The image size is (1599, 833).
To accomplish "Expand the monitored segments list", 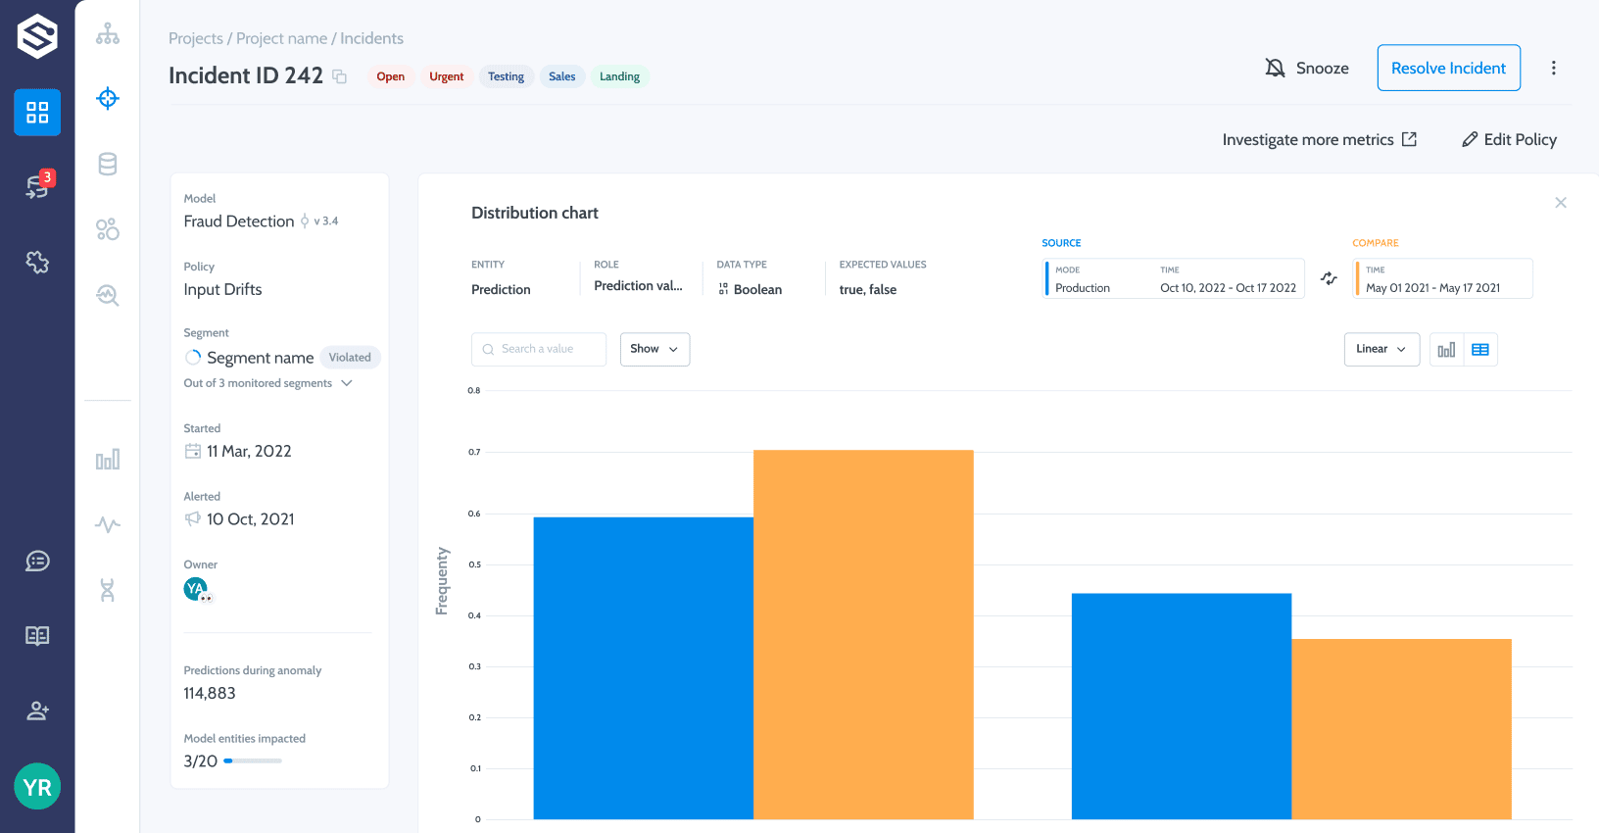I will [347, 383].
